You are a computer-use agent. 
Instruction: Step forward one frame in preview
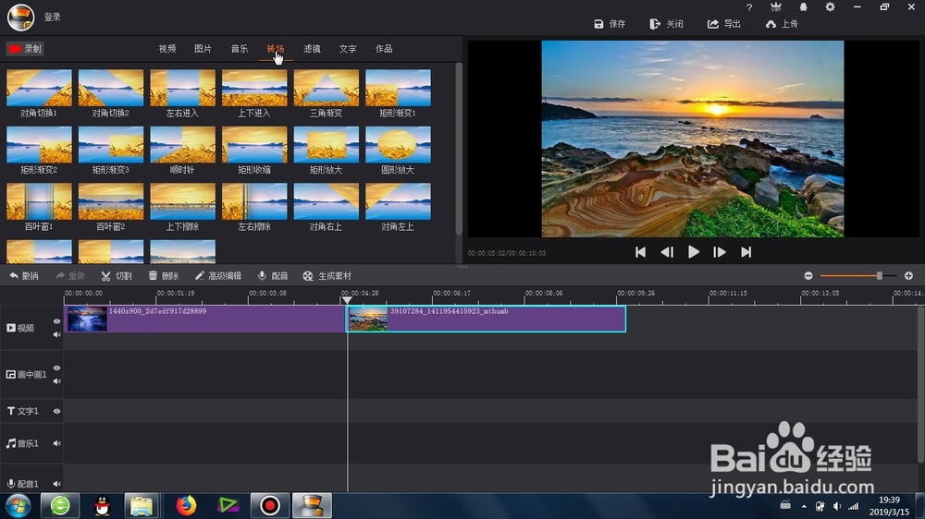pyautogui.click(x=719, y=252)
